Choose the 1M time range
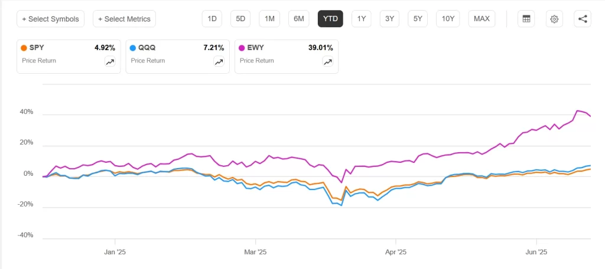 tap(269, 19)
